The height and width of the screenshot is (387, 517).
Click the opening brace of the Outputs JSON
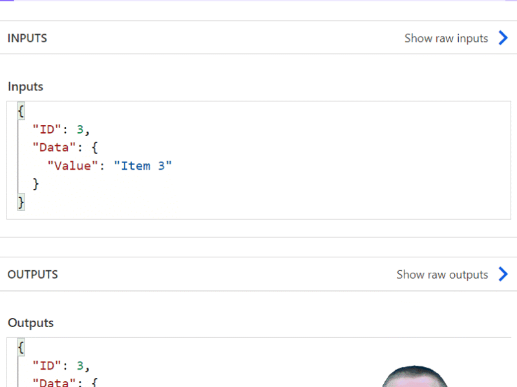click(x=21, y=347)
